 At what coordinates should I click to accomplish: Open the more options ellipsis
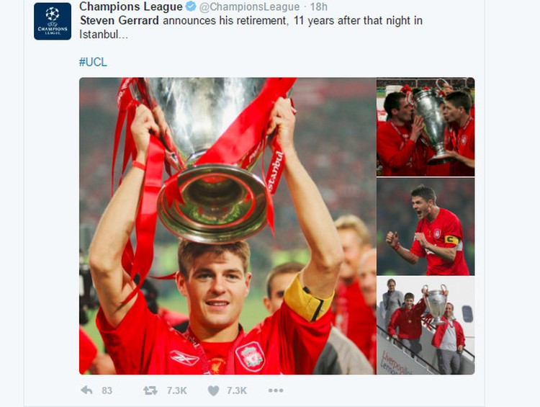click(276, 390)
